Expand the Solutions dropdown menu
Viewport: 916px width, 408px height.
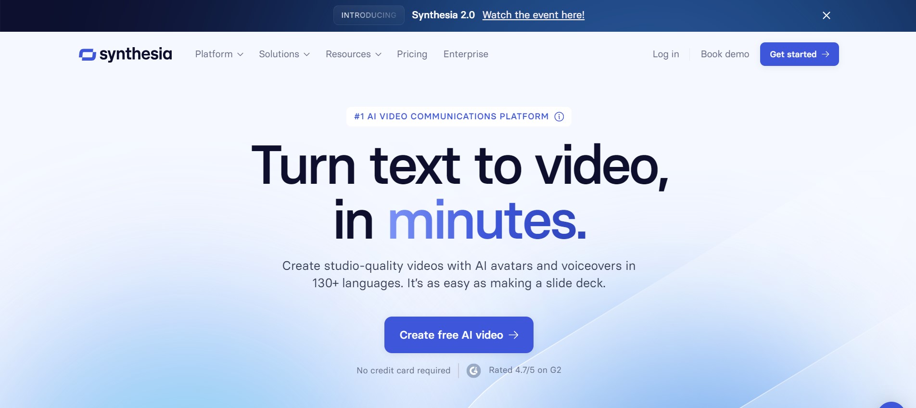284,54
